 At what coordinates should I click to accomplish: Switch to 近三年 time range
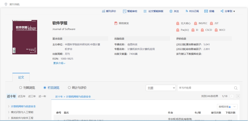pos(32,96)
